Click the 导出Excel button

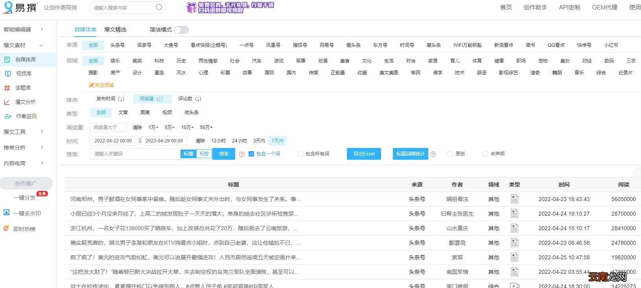pos(364,154)
